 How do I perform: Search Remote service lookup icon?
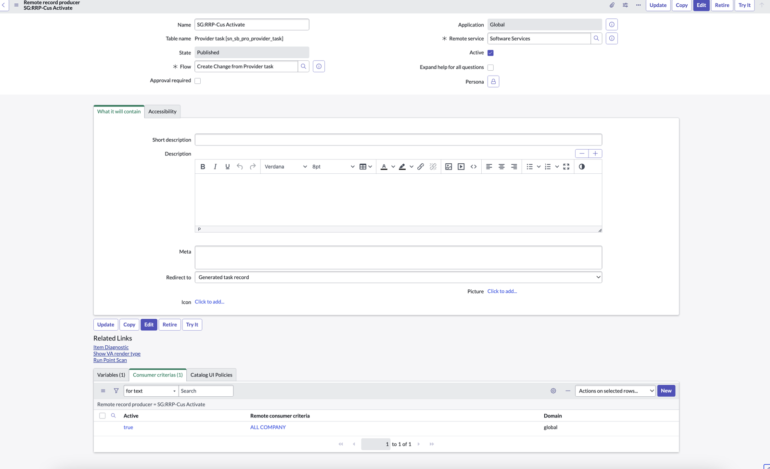point(596,39)
